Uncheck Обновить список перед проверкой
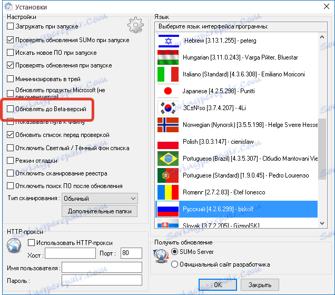The width and height of the screenshot is (335, 295). click(10, 135)
